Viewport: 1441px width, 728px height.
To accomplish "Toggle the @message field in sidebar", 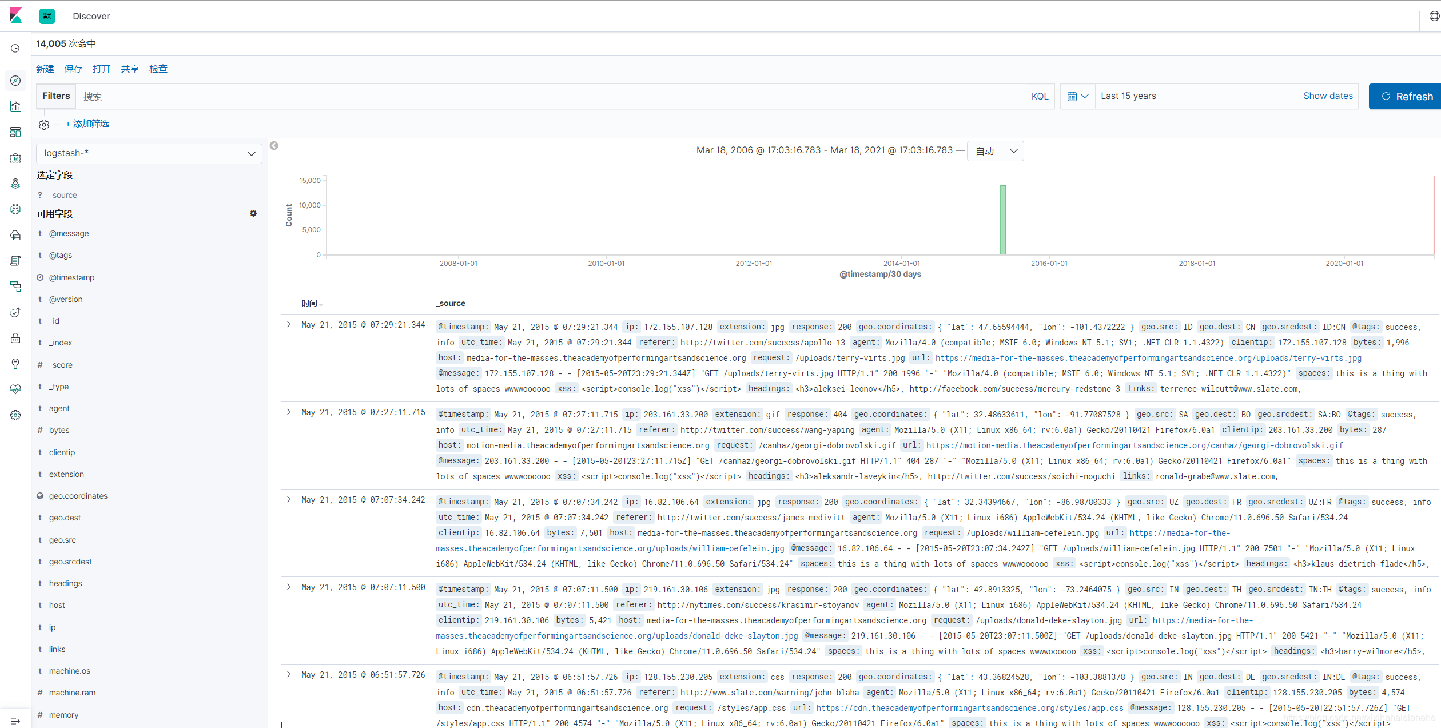I will (x=70, y=233).
